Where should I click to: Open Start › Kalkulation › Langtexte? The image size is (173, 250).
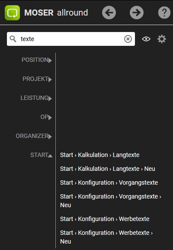coord(99,155)
